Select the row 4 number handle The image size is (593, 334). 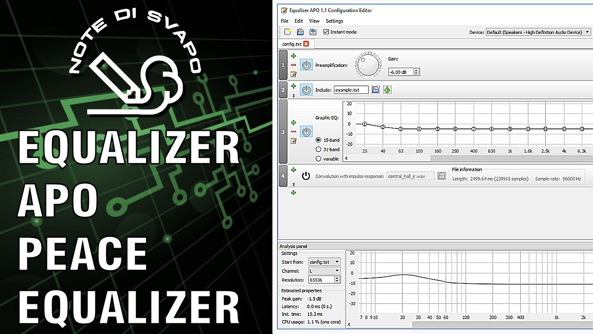point(283,176)
